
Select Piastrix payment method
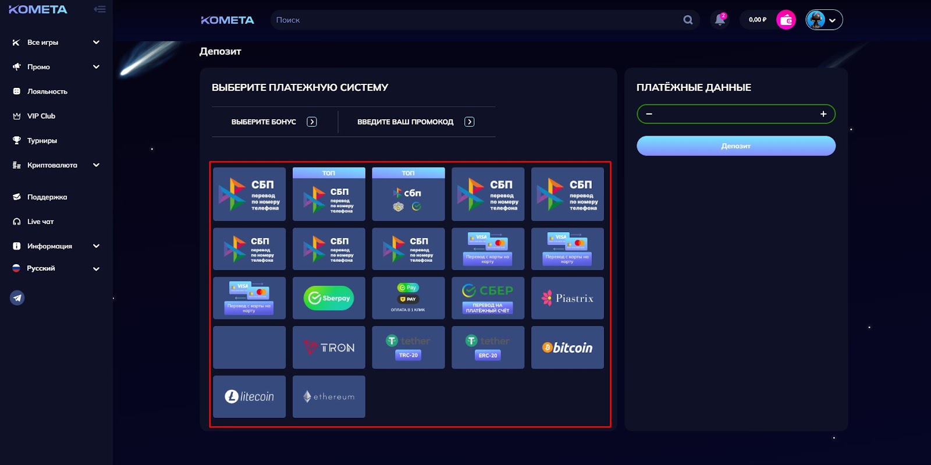pos(567,298)
